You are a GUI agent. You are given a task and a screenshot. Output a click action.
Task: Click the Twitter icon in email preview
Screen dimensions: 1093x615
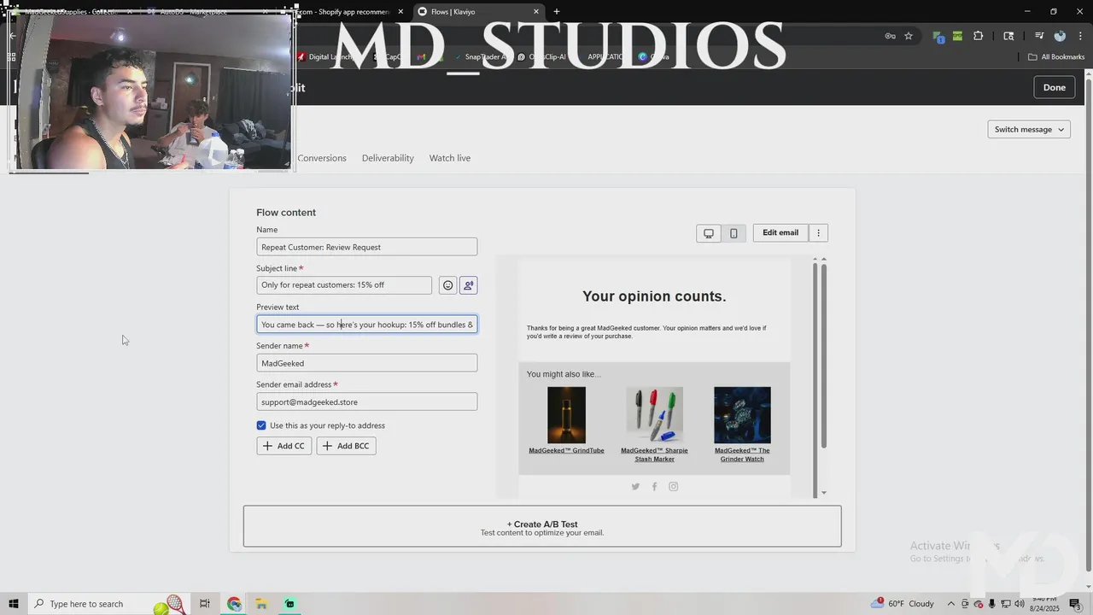[x=635, y=487]
